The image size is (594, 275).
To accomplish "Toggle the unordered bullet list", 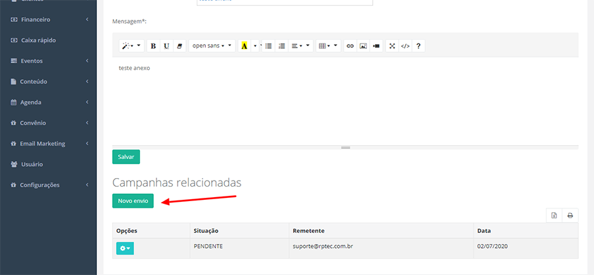I will click(269, 46).
